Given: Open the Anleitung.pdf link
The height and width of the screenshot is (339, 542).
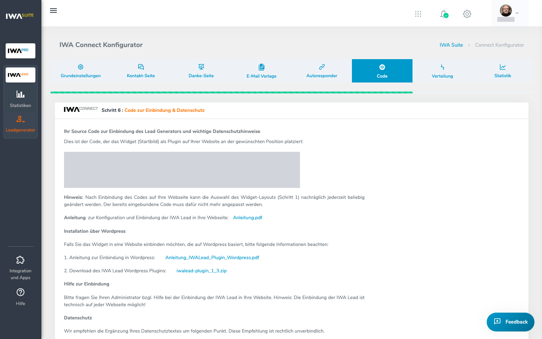Looking at the screenshot, I should 248,218.
